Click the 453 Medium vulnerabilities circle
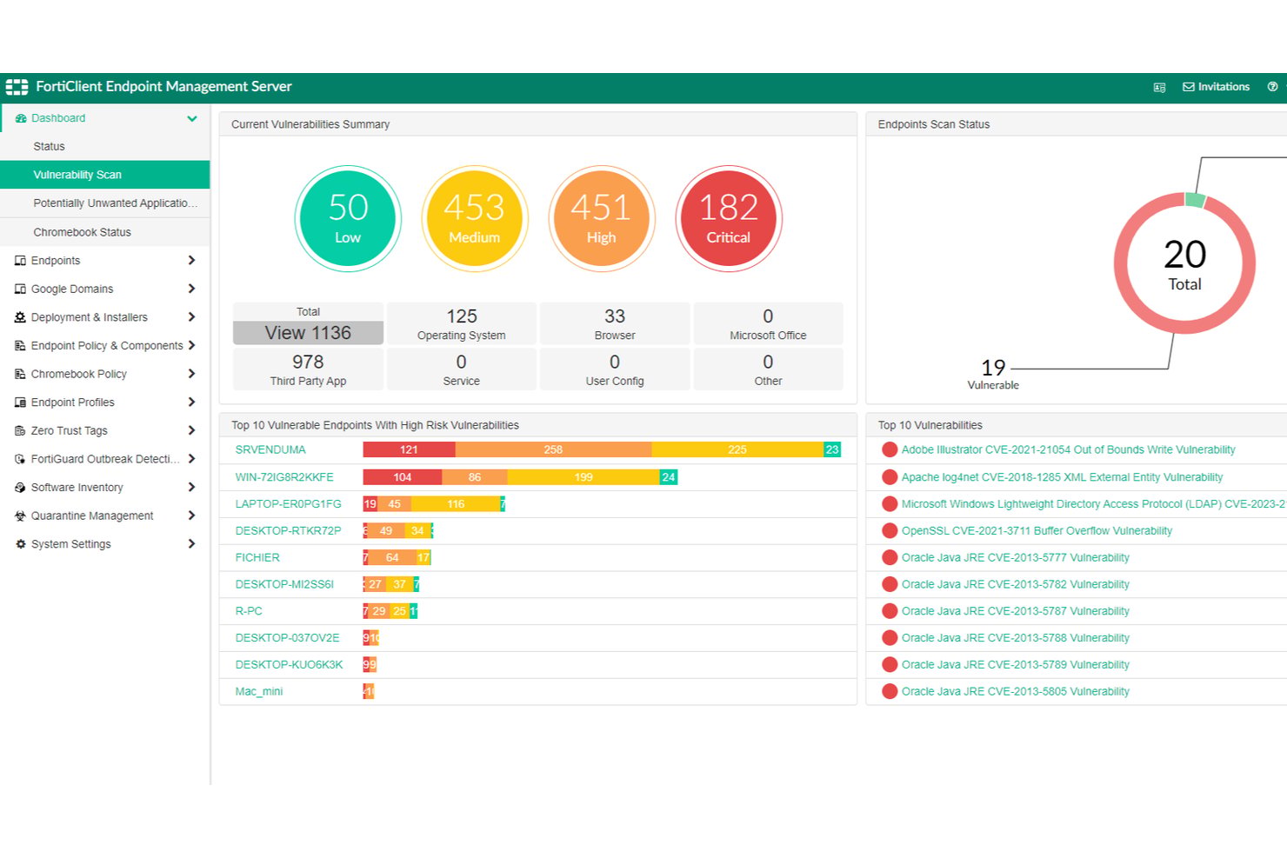This screenshot has height=858, width=1287. (475, 218)
